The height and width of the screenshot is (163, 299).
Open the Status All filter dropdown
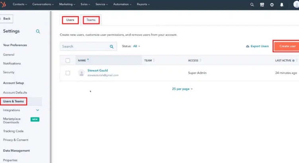pos(137,46)
